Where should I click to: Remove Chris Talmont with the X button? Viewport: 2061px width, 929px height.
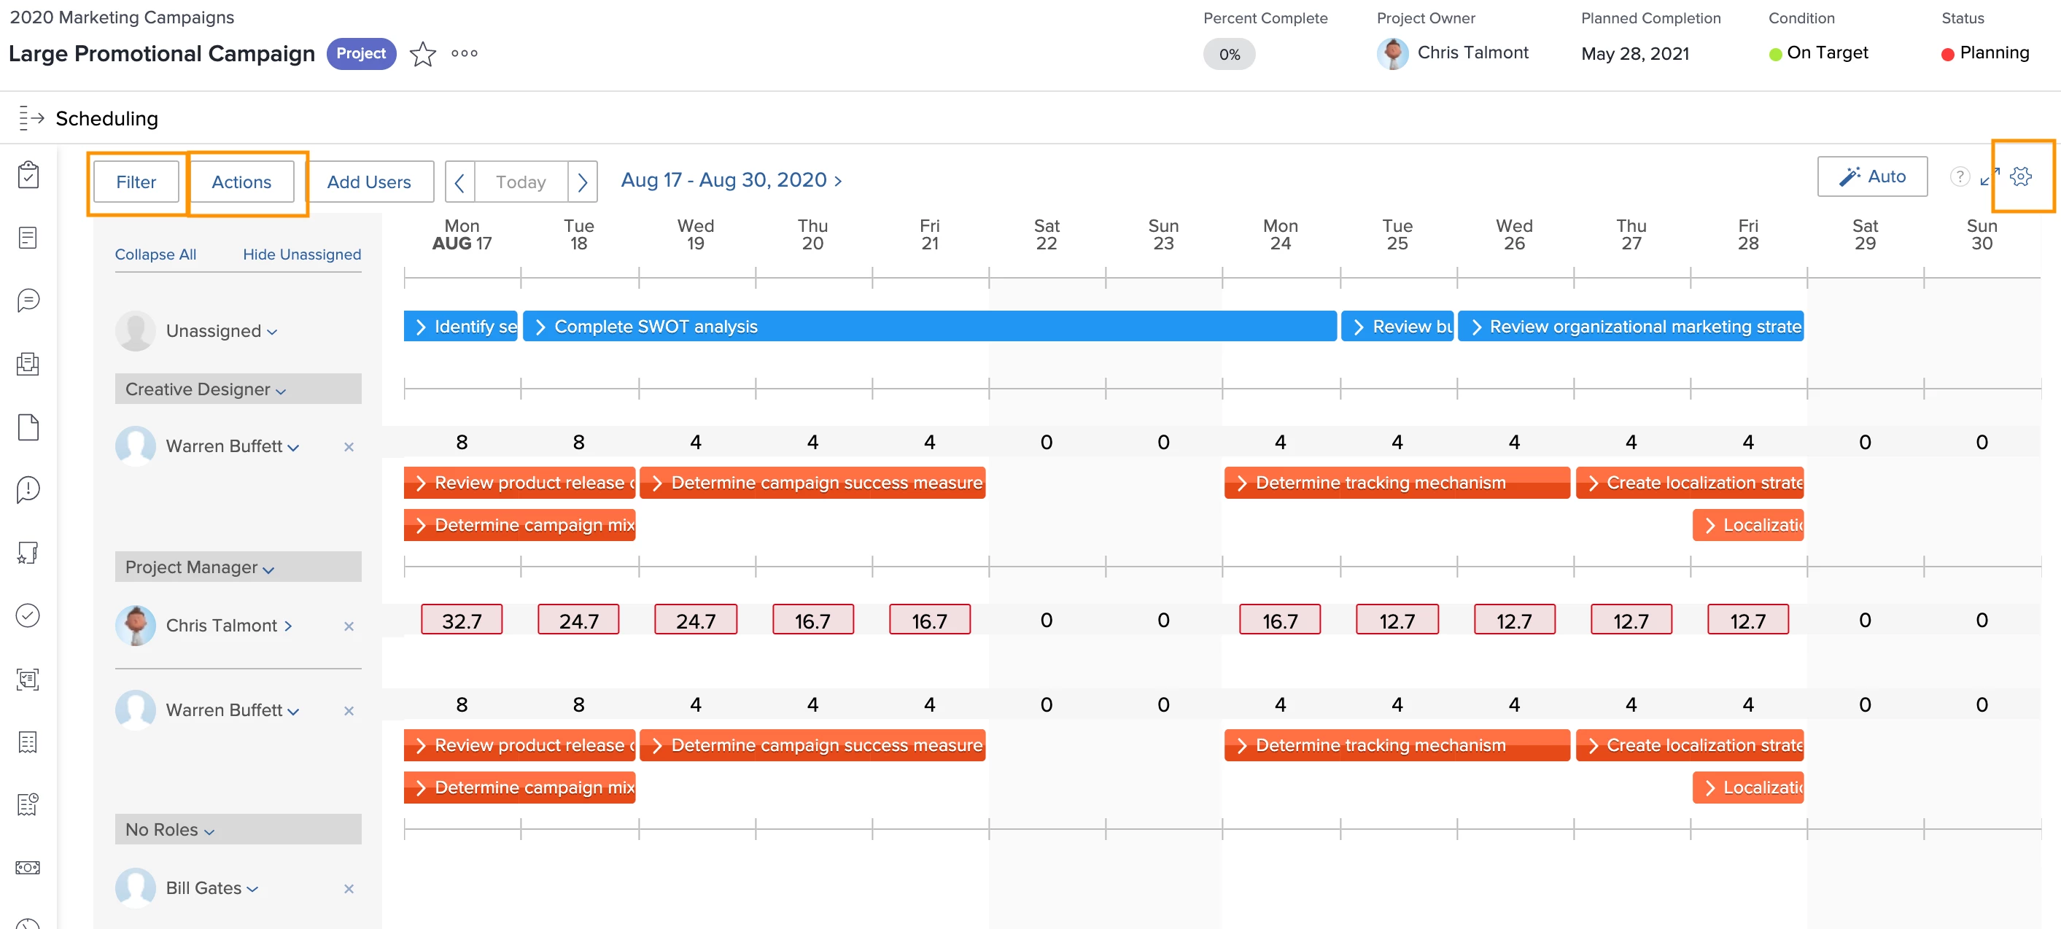(349, 626)
